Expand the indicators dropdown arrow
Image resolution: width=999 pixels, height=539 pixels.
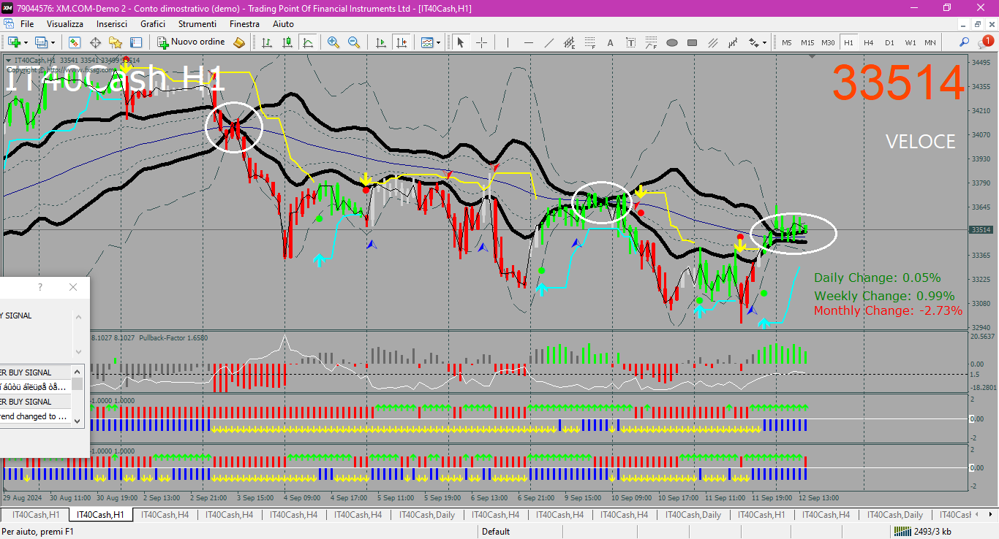pyautogui.click(x=438, y=42)
